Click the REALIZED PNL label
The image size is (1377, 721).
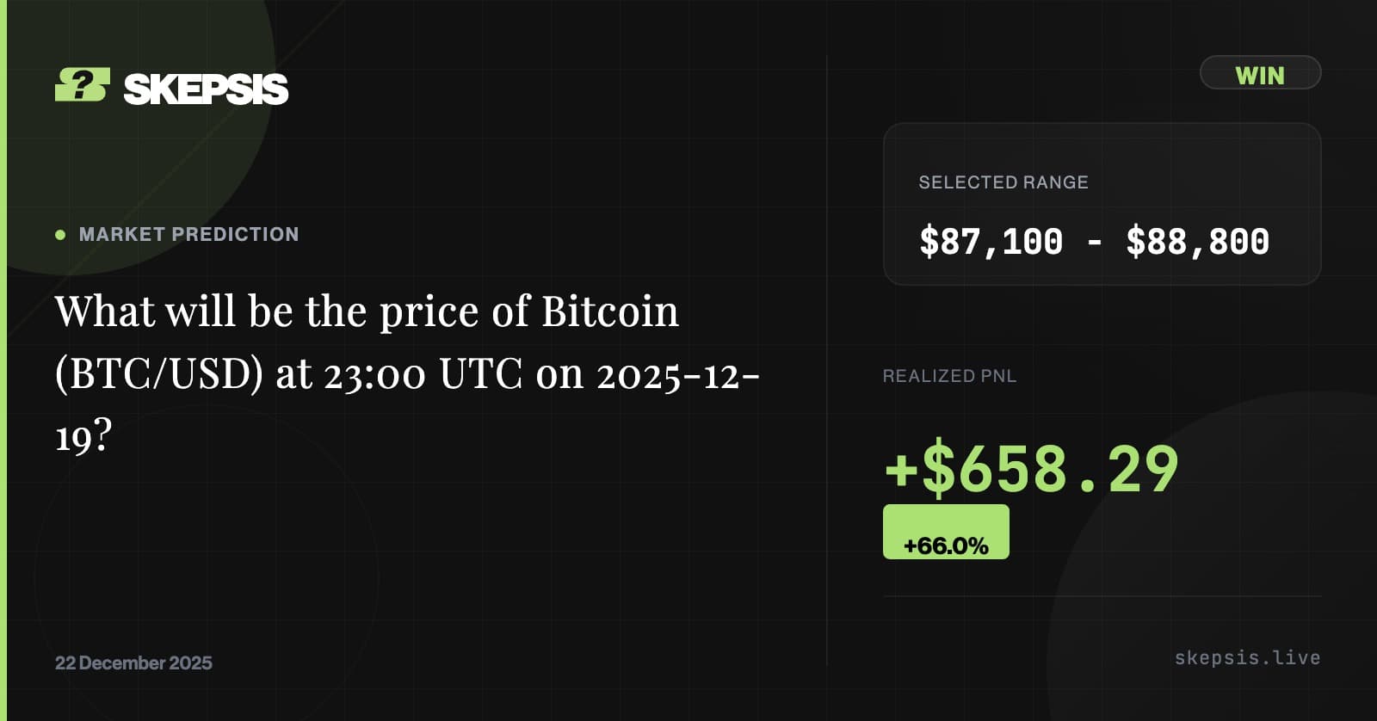coord(949,376)
